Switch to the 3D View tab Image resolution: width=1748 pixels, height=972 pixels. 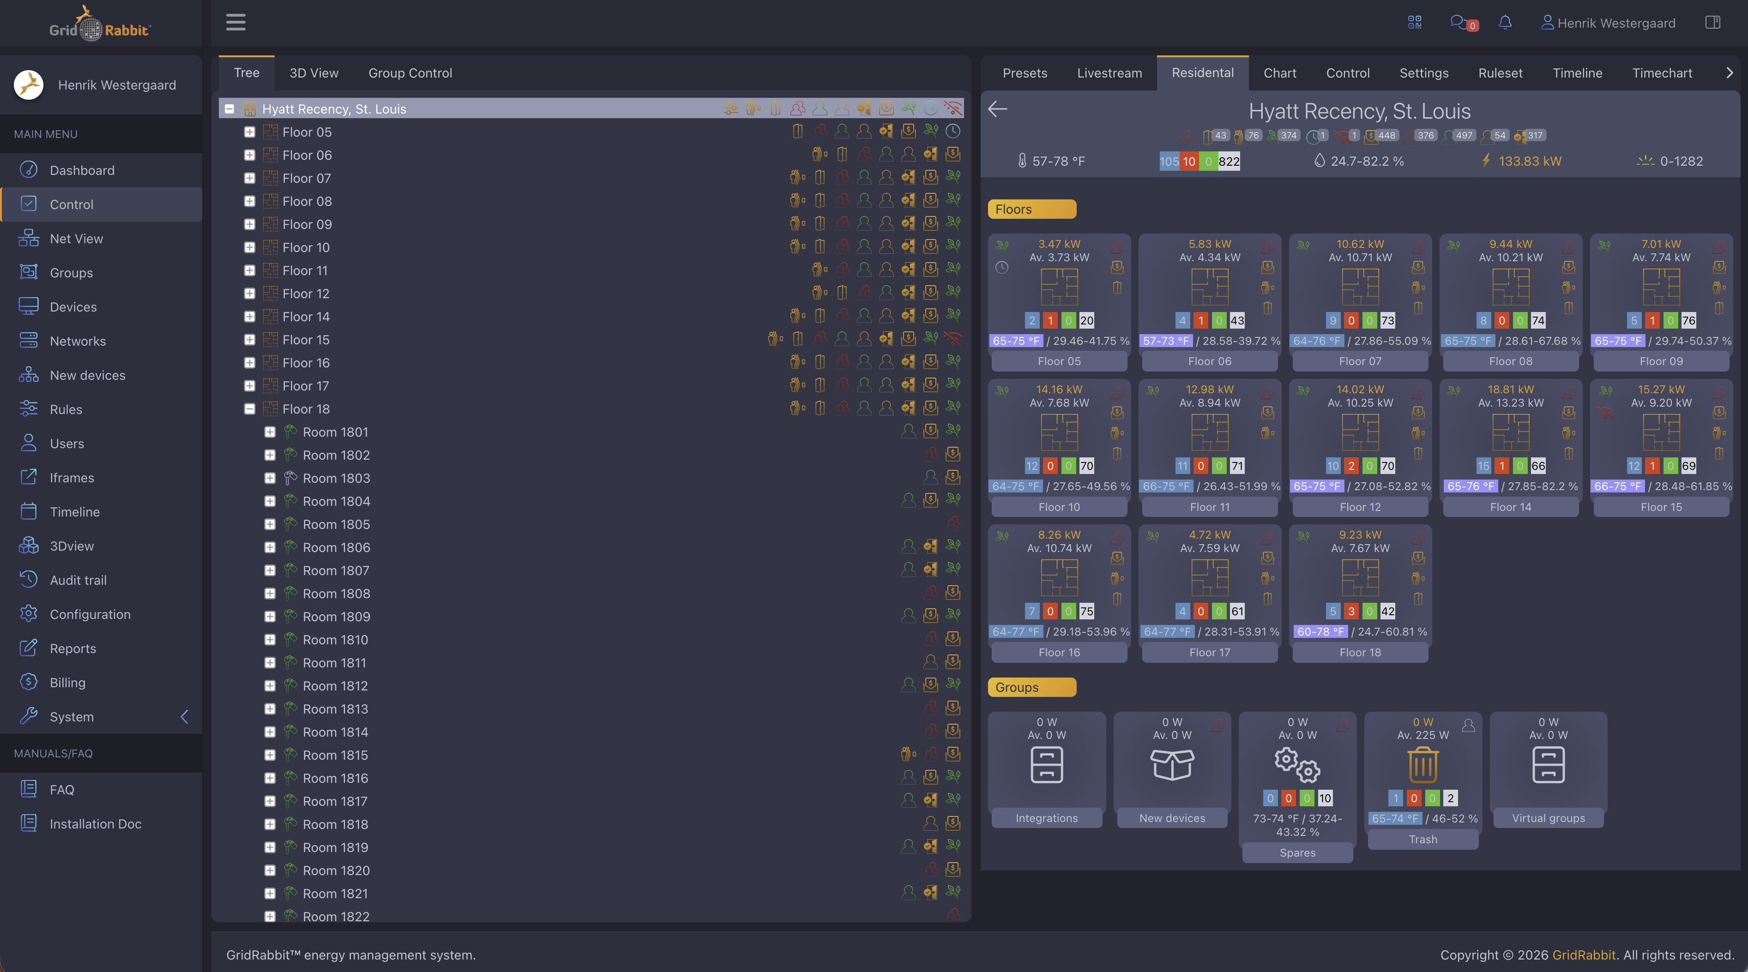[313, 72]
